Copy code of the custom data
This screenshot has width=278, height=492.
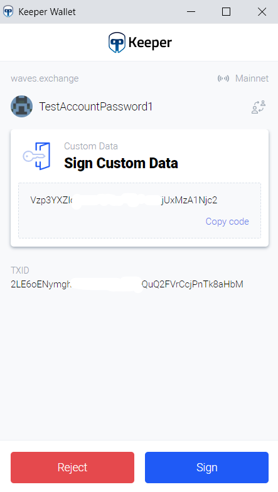pyautogui.click(x=227, y=222)
